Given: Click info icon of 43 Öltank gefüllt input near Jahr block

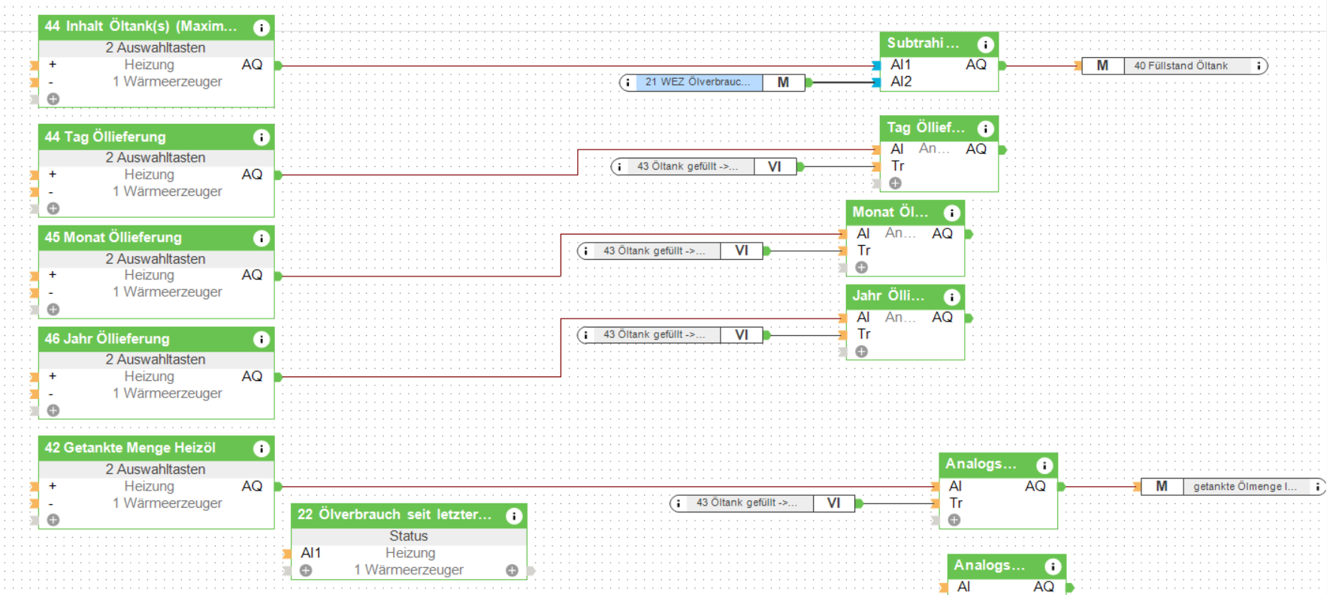Looking at the screenshot, I should pos(585,335).
